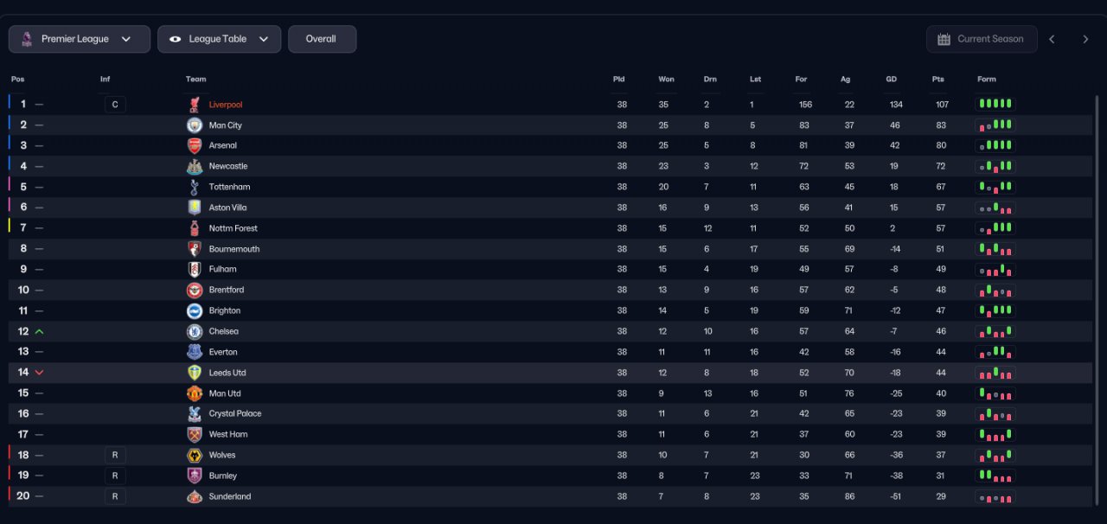The image size is (1107, 524).
Task: Open the Sunderland team name link
Action: (230, 496)
